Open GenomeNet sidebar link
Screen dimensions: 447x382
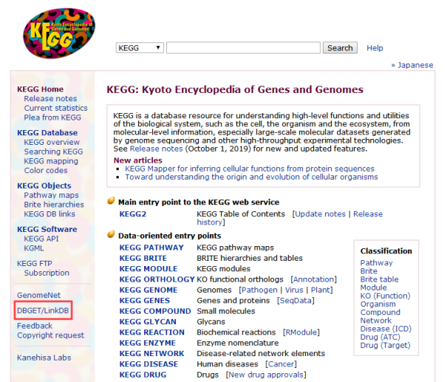[x=38, y=296]
